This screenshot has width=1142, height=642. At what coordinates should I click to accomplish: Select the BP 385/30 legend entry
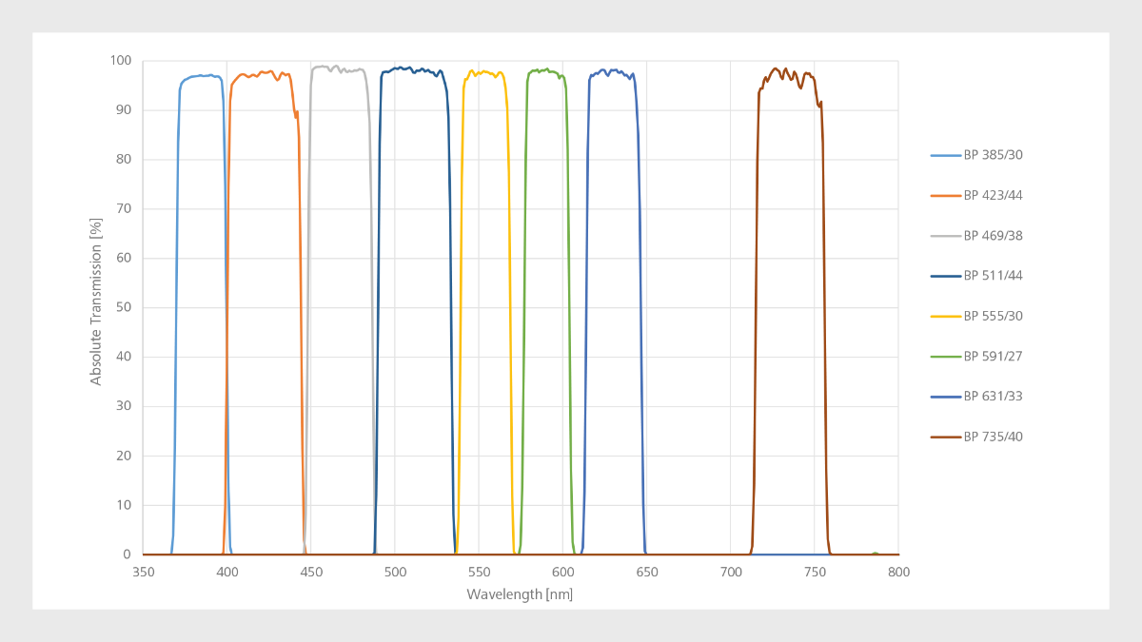(x=993, y=155)
